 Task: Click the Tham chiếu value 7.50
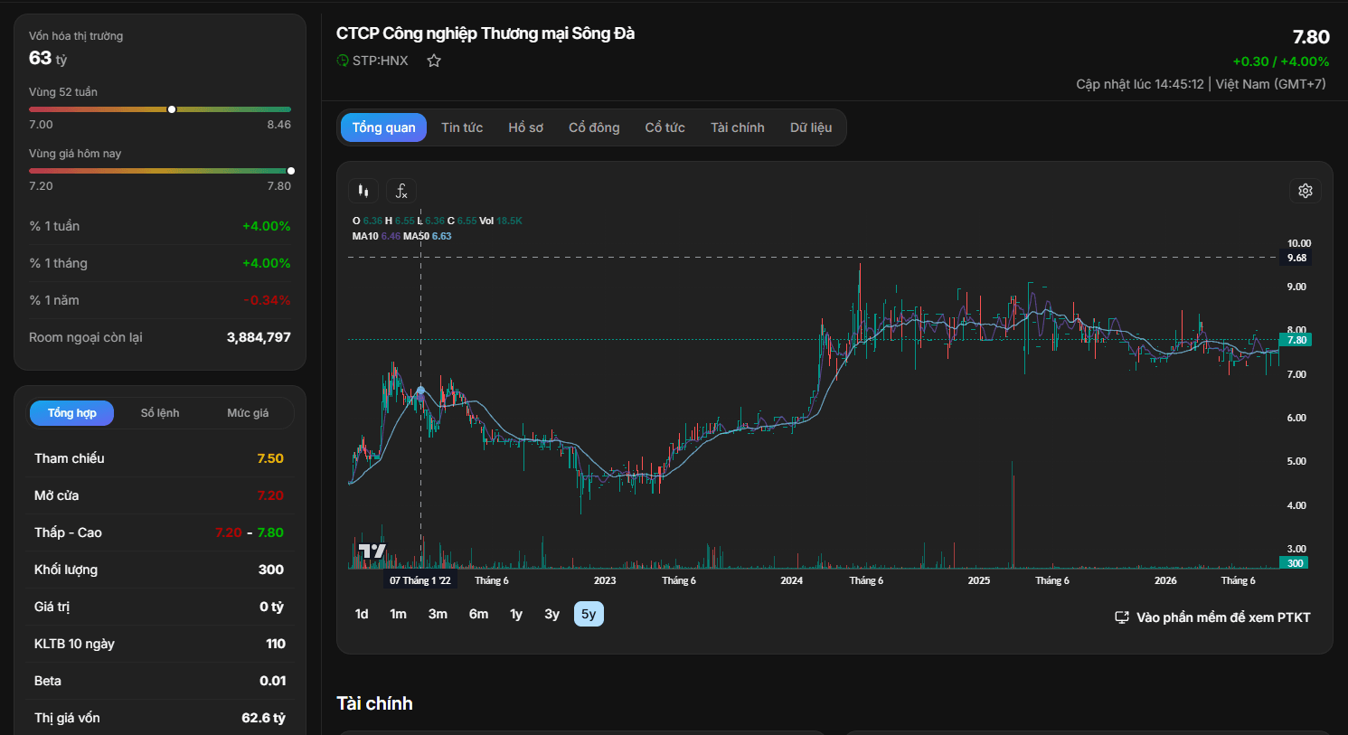270,458
